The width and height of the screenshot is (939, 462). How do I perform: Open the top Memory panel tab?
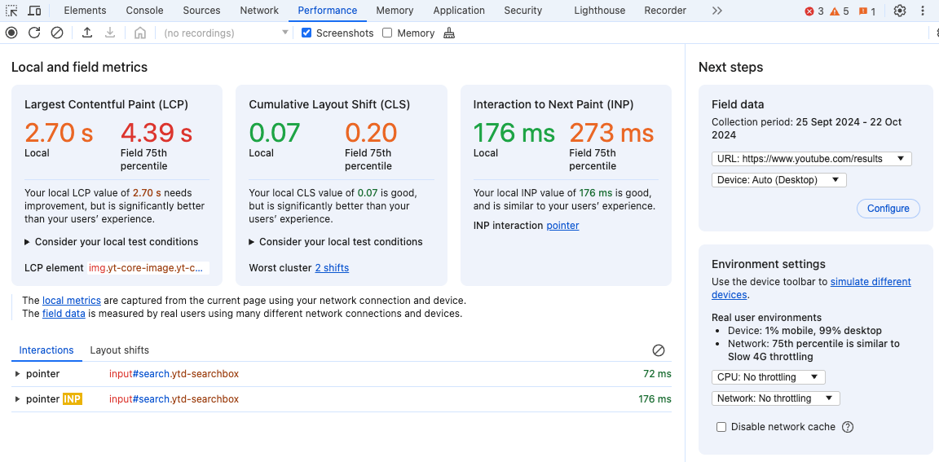coord(395,11)
